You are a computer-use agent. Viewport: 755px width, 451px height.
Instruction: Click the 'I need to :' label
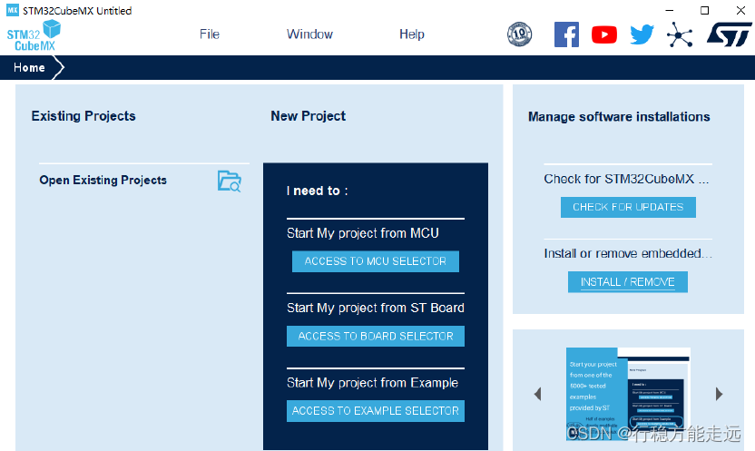pos(317,191)
